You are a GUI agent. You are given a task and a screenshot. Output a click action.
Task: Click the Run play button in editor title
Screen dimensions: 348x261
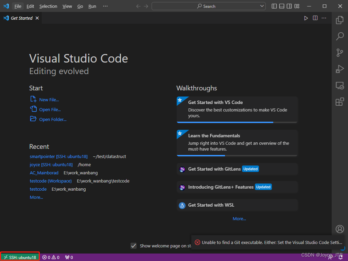point(306,18)
